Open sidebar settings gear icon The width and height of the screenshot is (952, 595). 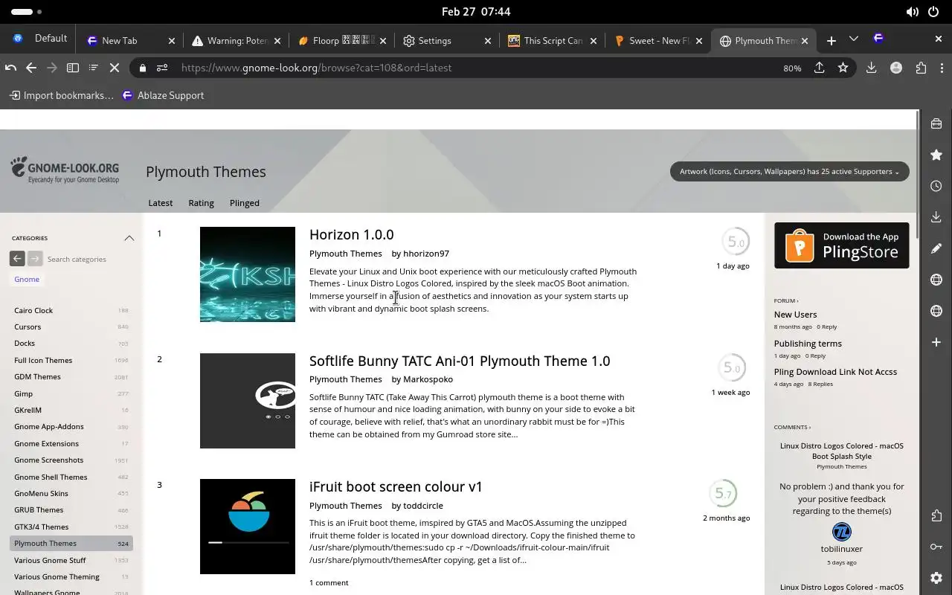(936, 578)
